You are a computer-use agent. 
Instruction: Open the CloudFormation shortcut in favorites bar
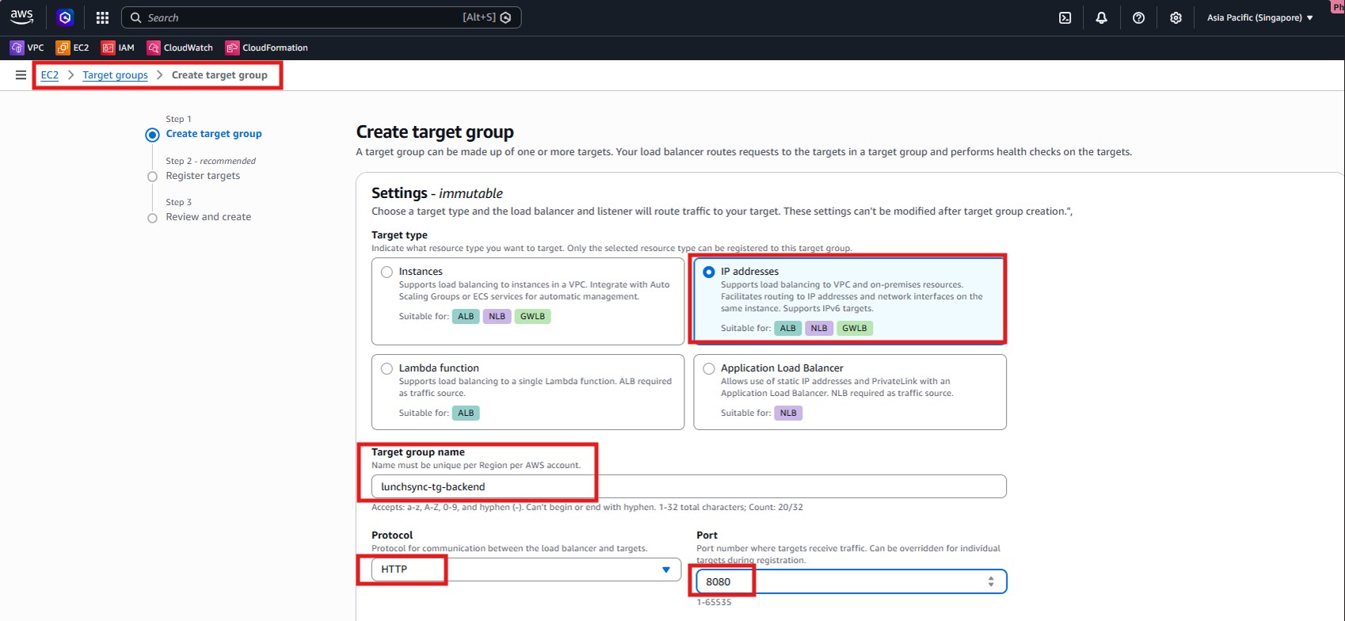[x=266, y=48]
